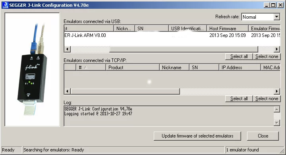The width and height of the screenshot is (286, 155).
Task: Click the Close button
Action: (x=263, y=136)
